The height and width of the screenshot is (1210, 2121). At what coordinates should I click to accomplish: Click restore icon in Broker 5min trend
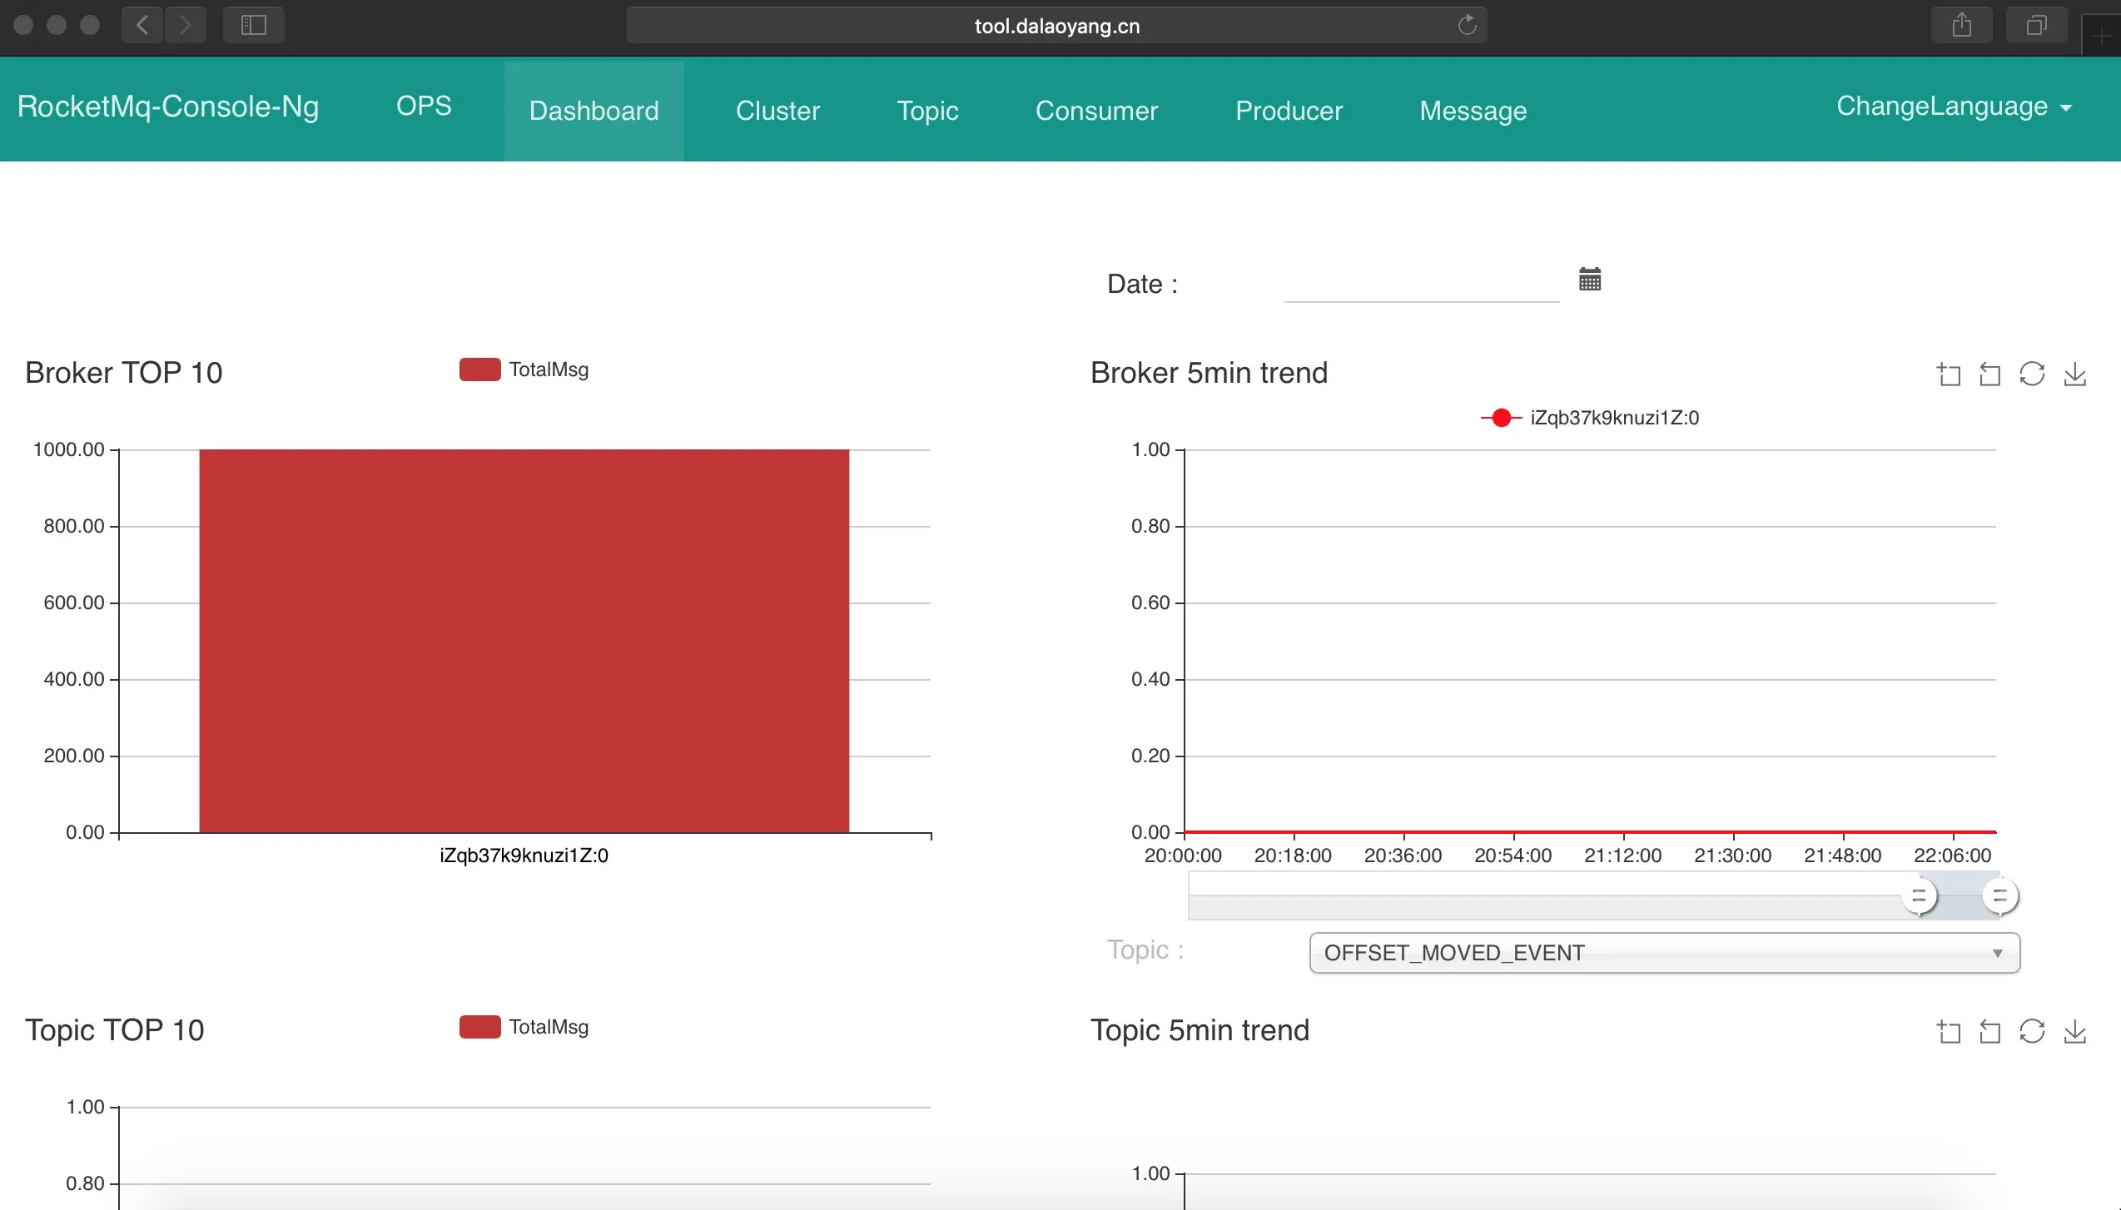point(2032,374)
